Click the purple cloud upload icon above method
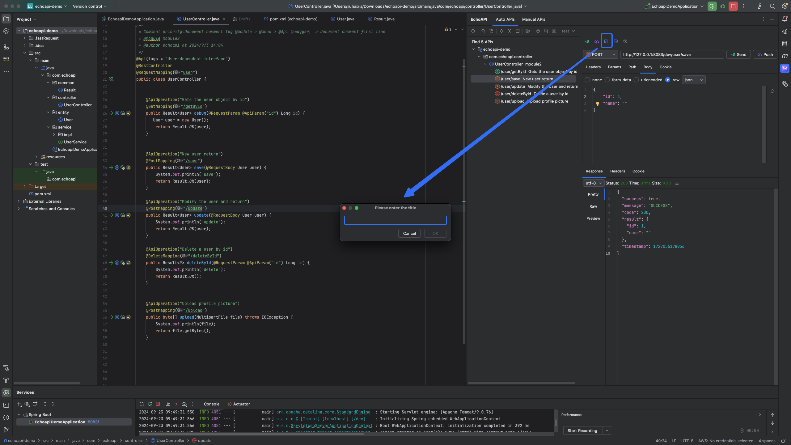Viewport: 791px width, 445px height. 597,41
